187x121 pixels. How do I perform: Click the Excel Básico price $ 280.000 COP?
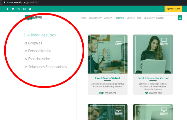(x=110, y=93)
